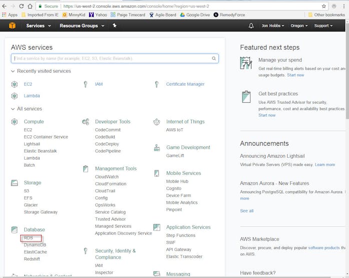The image size is (349, 278).
Task: Click Start now under Manage your spend
Action: [295, 75]
